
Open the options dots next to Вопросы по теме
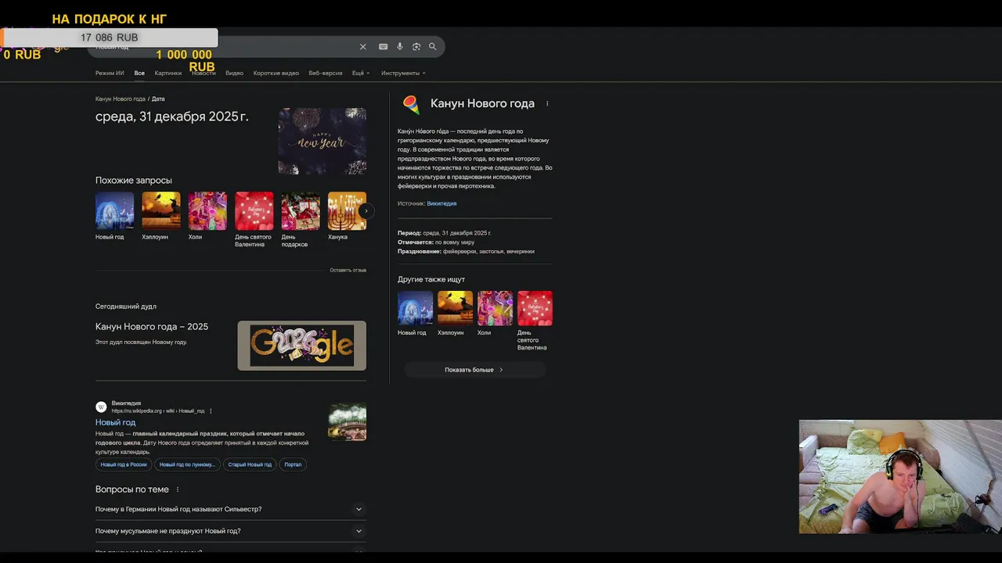[178, 489]
